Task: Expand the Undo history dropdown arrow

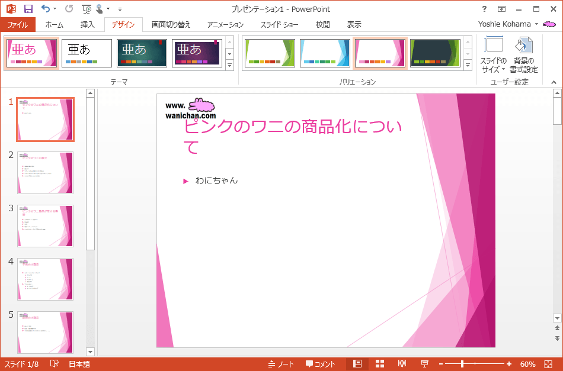Action: click(x=55, y=9)
